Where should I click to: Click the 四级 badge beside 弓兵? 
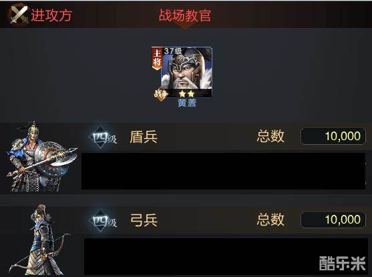103,221
